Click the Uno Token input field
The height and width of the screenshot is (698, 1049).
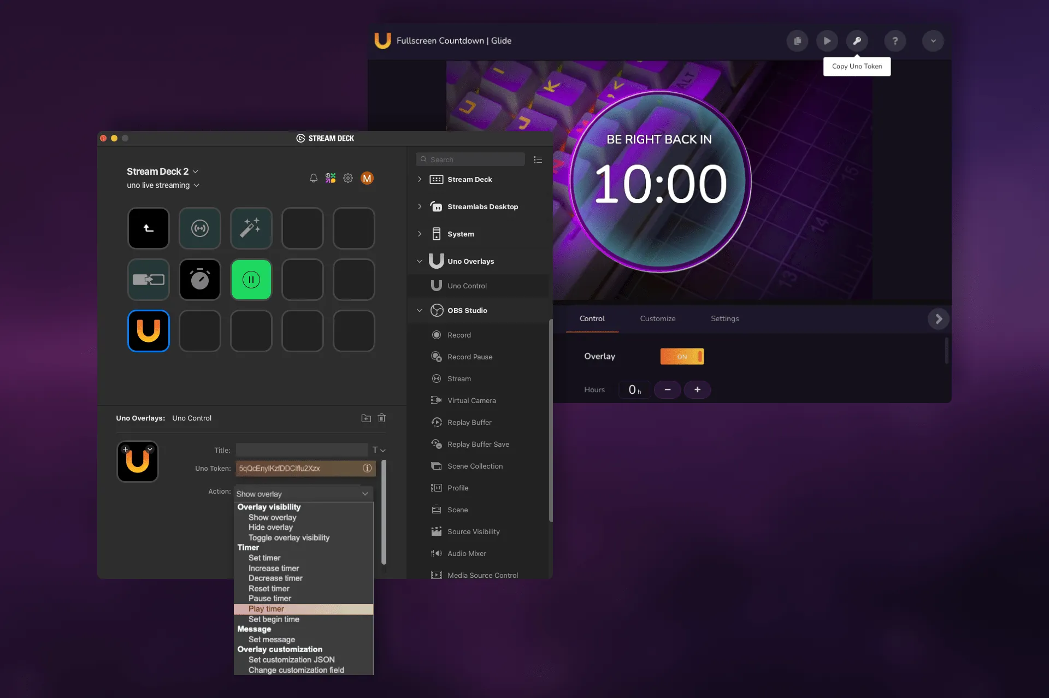point(305,468)
